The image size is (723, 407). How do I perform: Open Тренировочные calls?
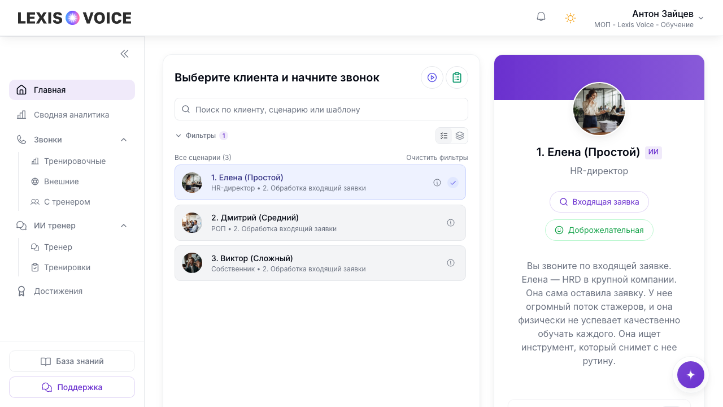tap(75, 161)
